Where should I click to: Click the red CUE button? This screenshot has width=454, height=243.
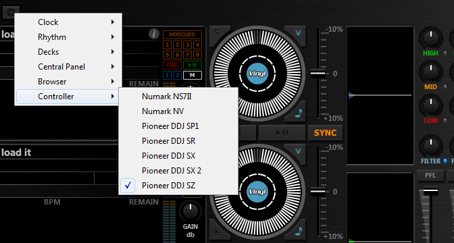[172, 65]
